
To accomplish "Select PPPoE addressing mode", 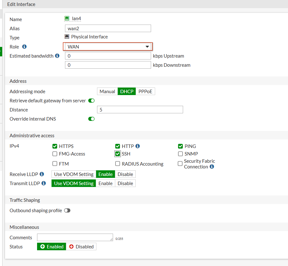I will click(x=145, y=91).
